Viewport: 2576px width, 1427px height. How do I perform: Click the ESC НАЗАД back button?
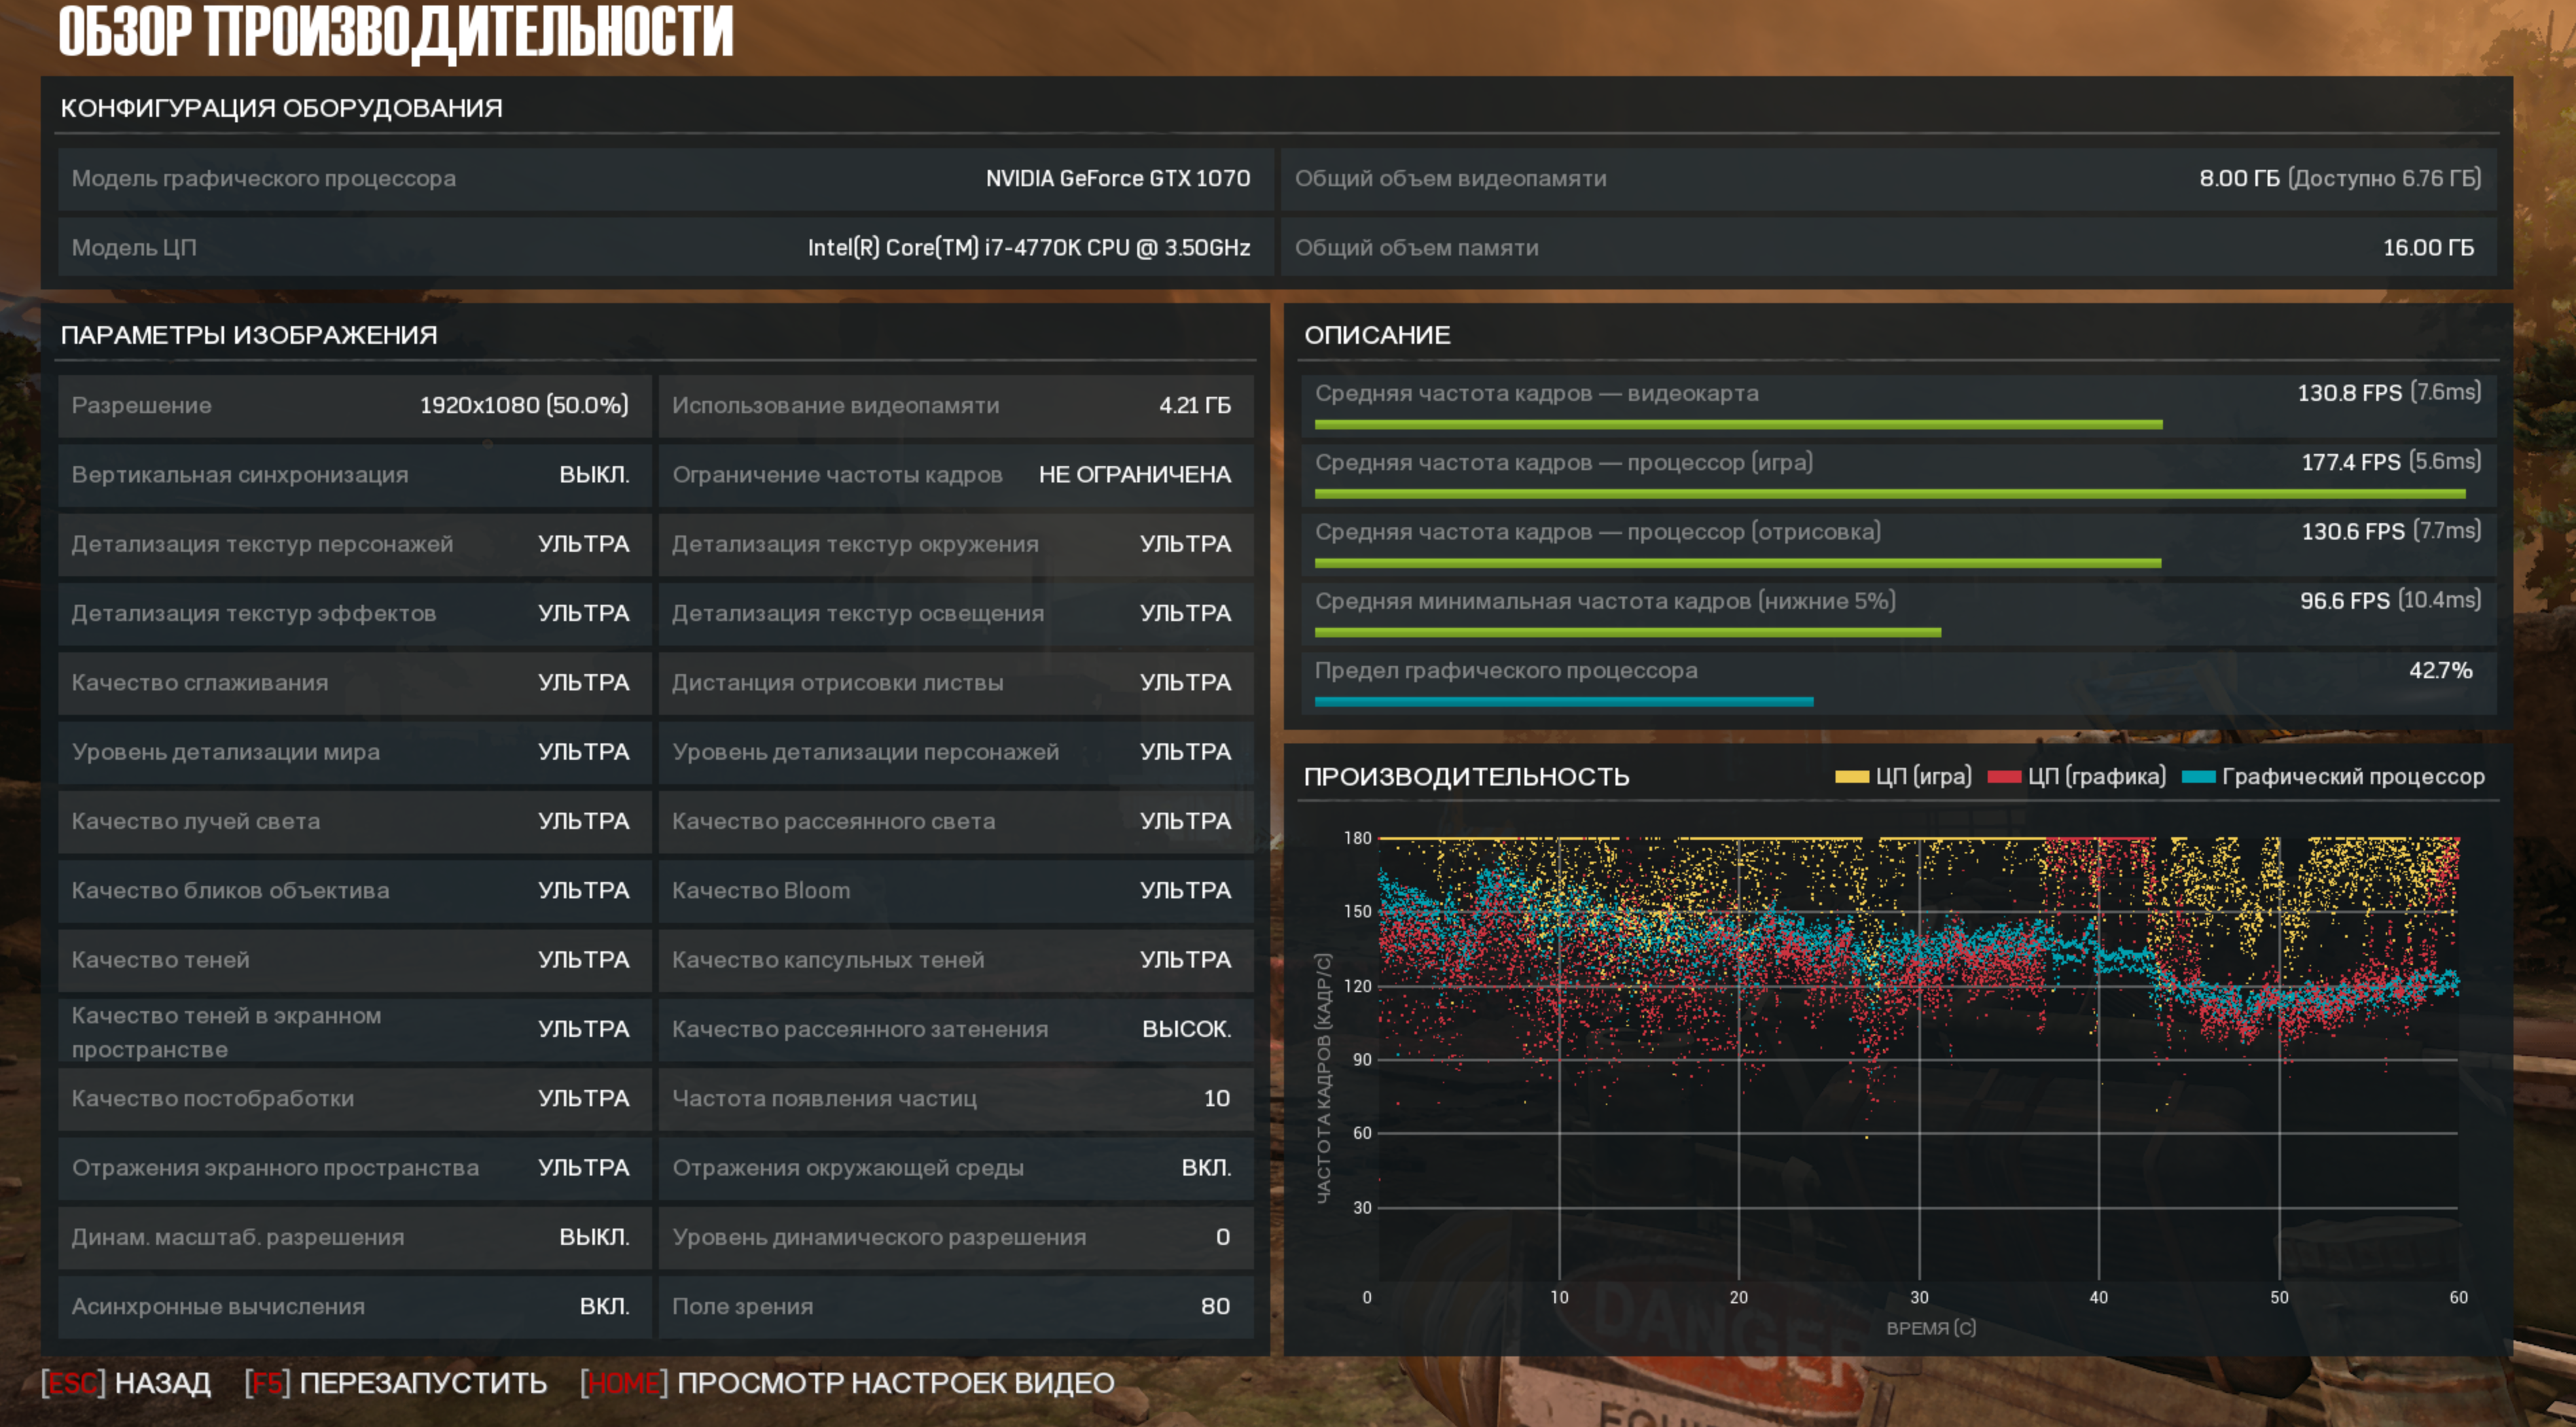(x=127, y=1383)
